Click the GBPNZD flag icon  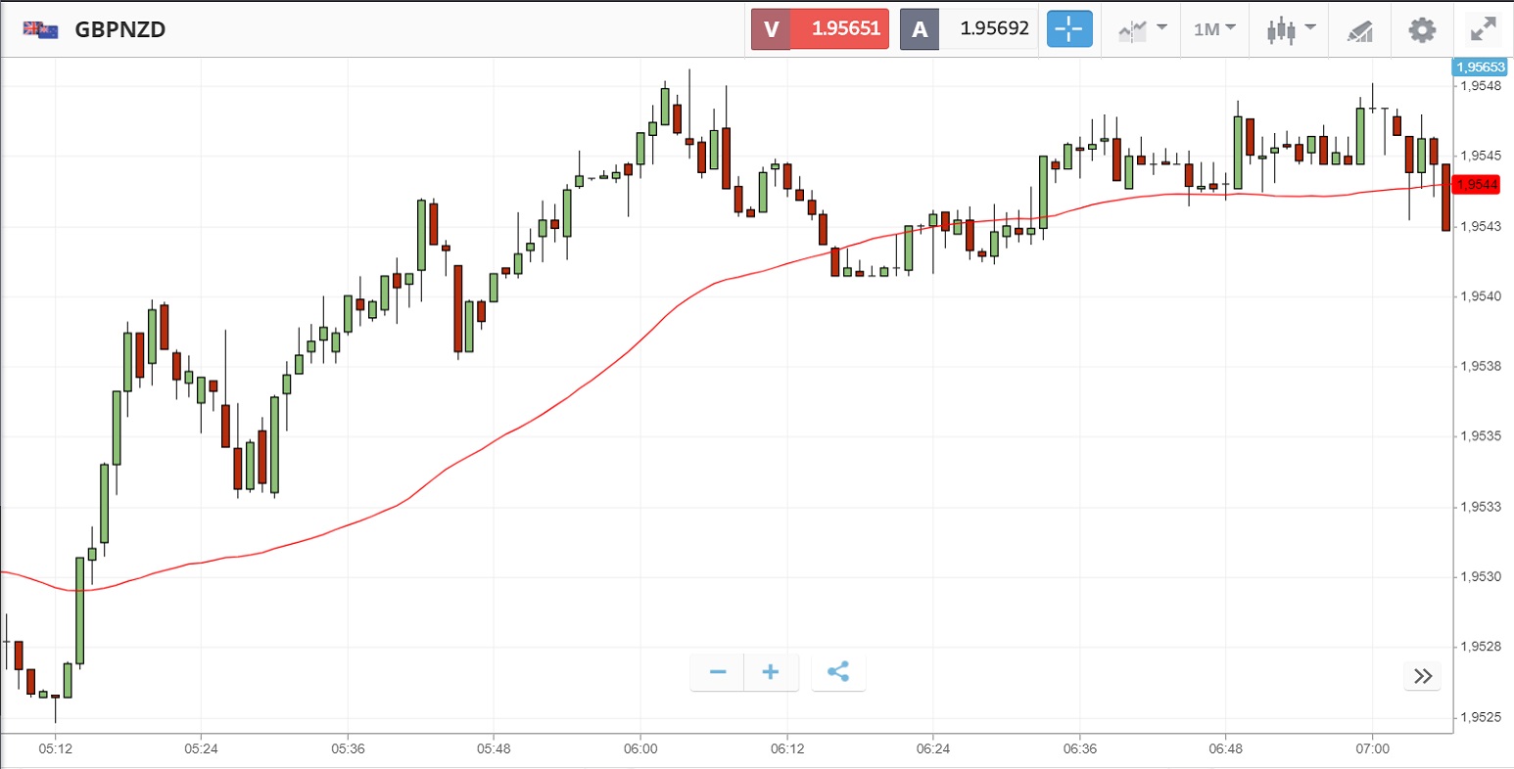pyautogui.click(x=40, y=29)
